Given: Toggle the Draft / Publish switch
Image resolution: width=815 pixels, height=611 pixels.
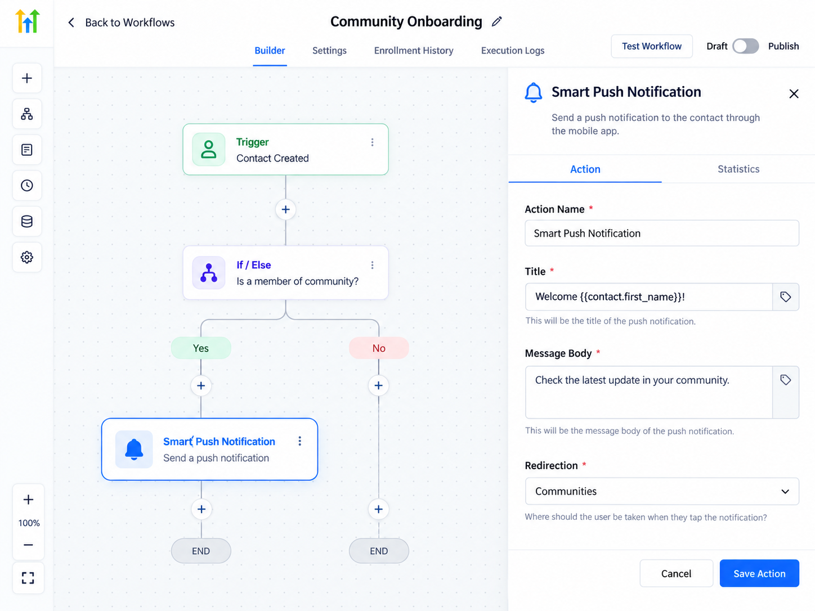Looking at the screenshot, I should click(x=746, y=46).
